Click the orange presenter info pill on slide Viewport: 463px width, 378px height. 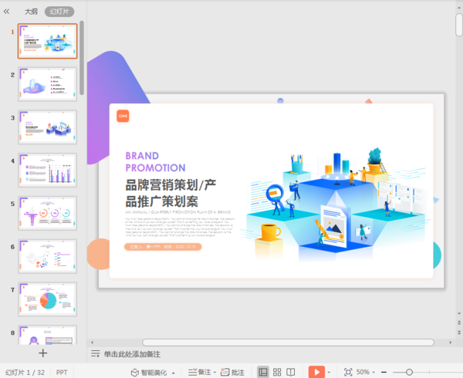[x=163, y=247]
